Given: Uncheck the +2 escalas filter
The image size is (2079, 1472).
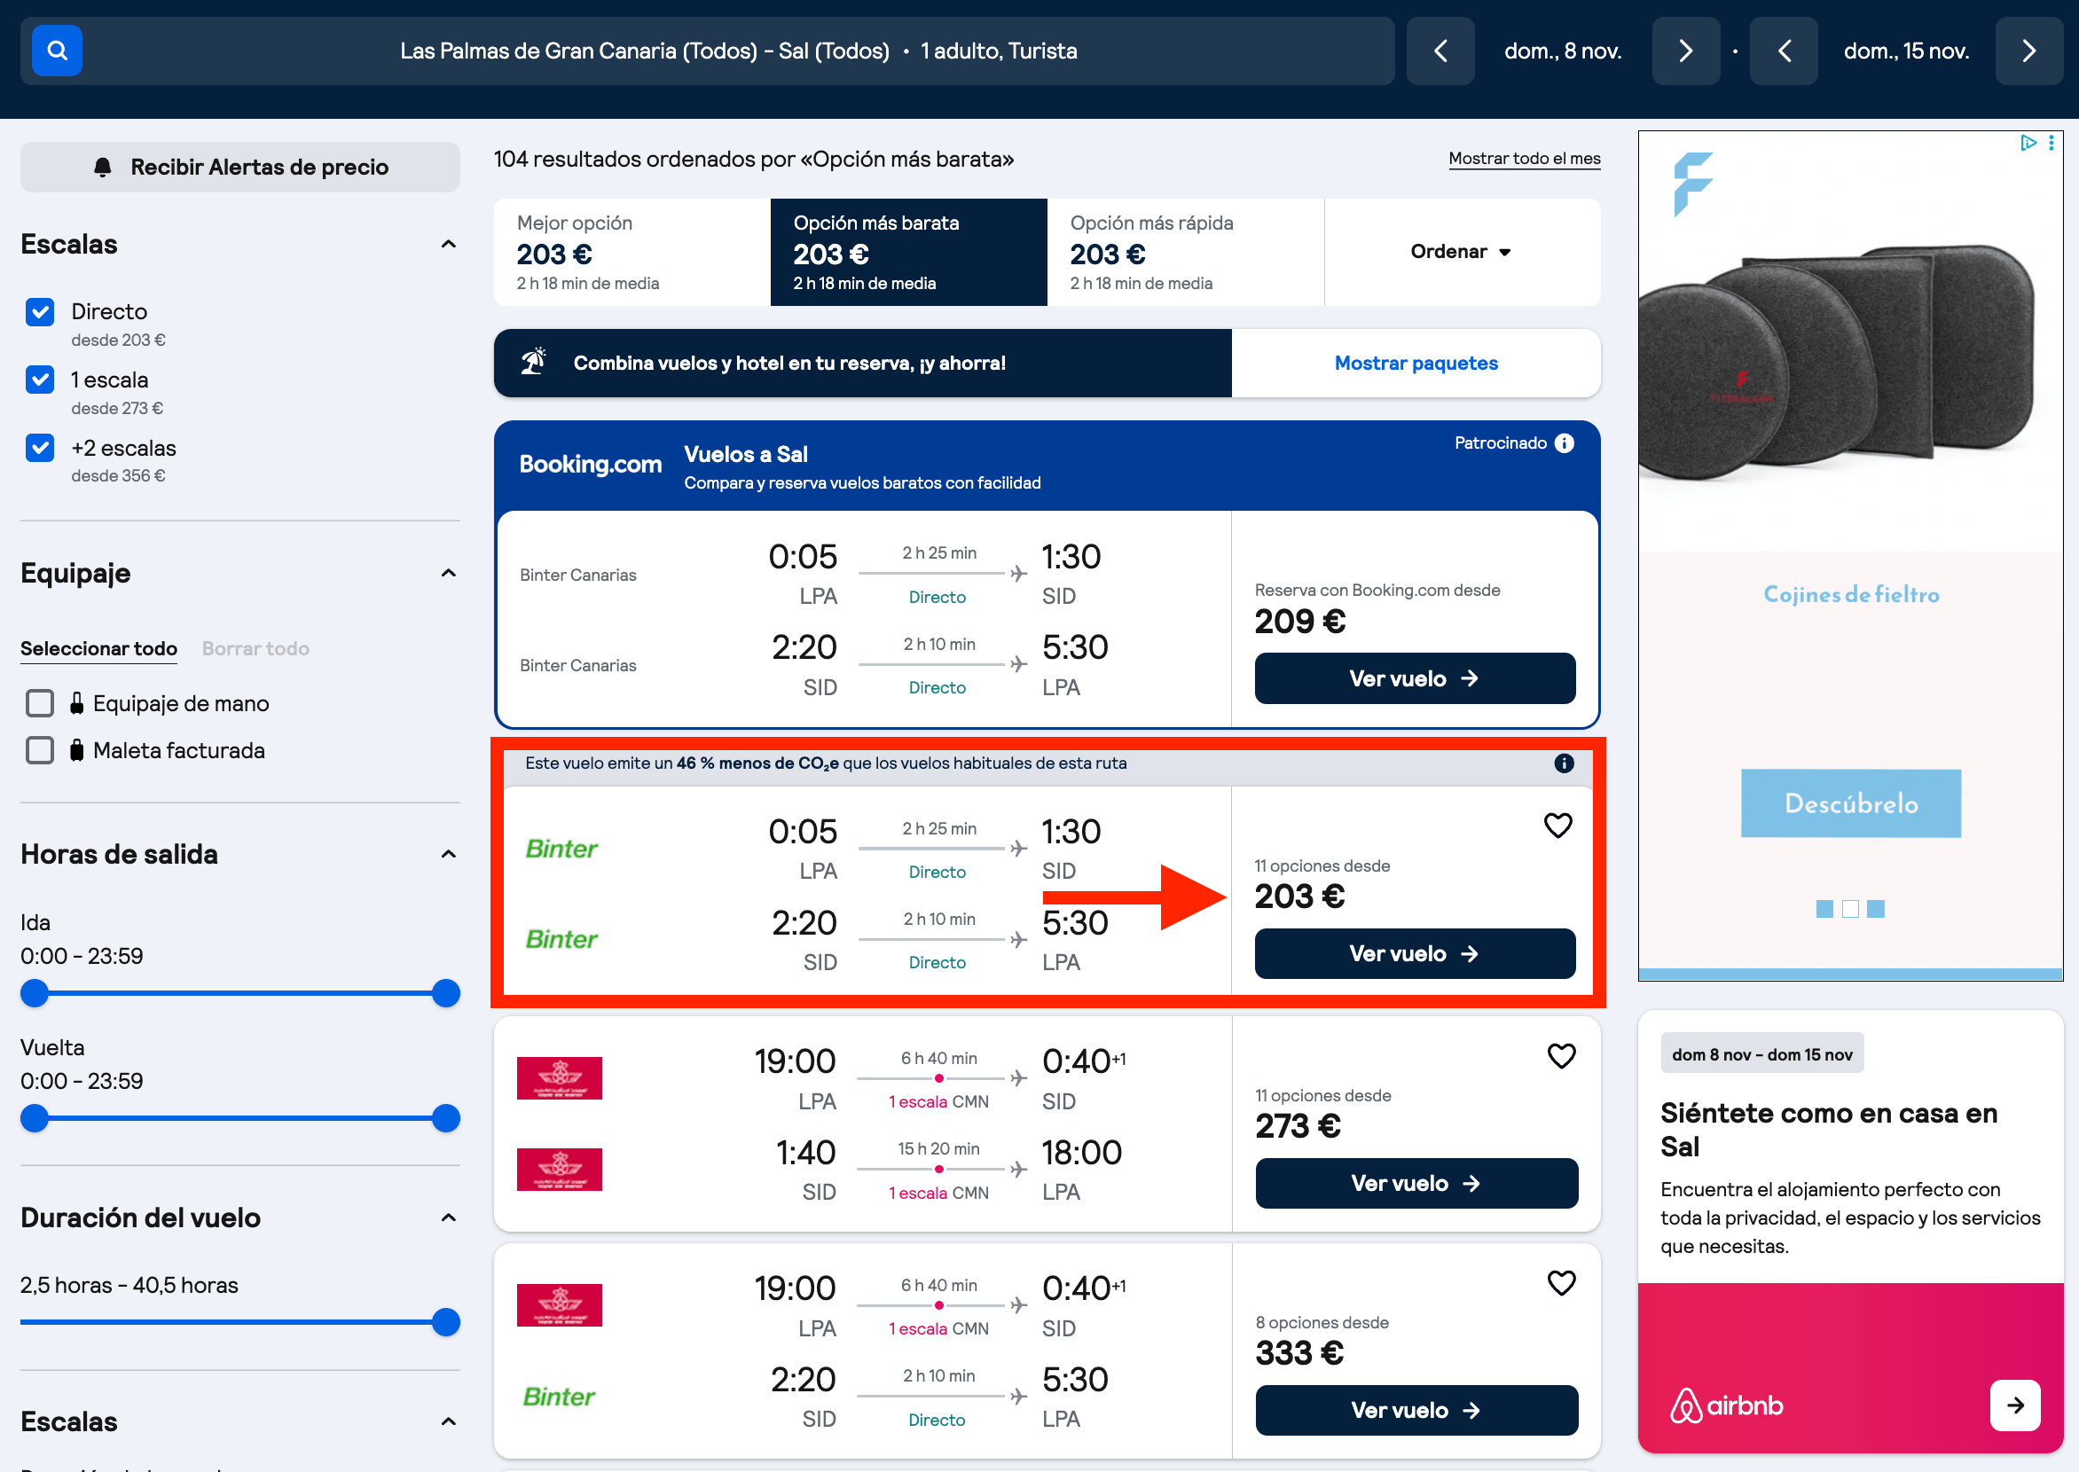Looking at the screenshot, I should click(40, 448).
